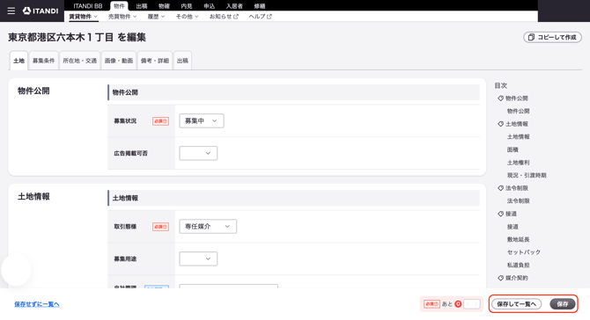Jump to 土地情報 sub-item in 目次
The width and height of the screenshot is (590, 320).
518,137
